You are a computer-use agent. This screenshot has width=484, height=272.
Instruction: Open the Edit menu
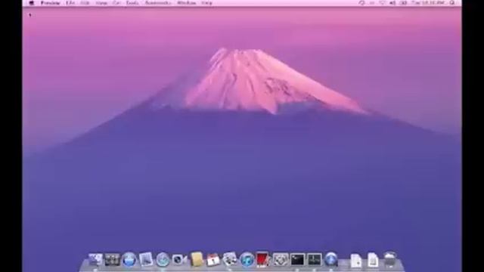[x=85, y=3]
